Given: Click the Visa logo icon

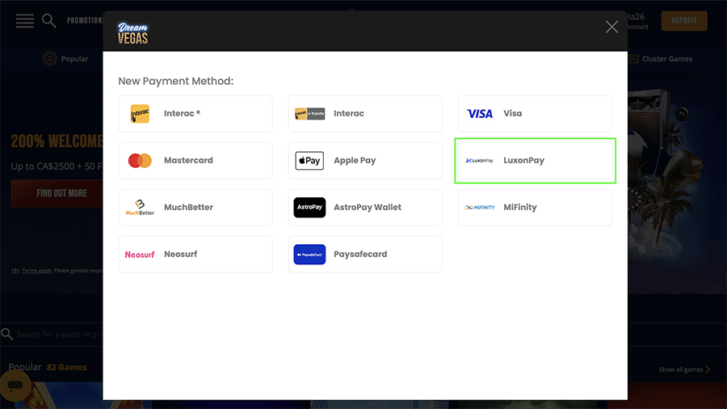Looking at the screenshot, I should (x=479, y=114).
